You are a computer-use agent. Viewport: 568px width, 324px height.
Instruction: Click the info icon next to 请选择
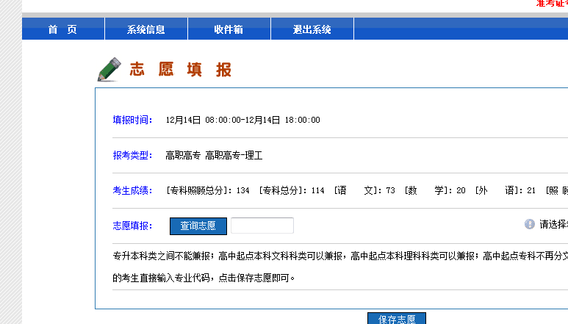click(530, 224)
